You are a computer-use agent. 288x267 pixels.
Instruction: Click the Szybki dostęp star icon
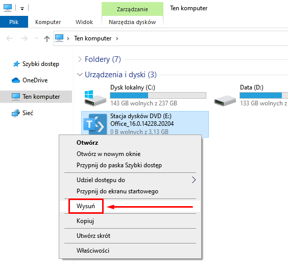click(x=16, y=64)
